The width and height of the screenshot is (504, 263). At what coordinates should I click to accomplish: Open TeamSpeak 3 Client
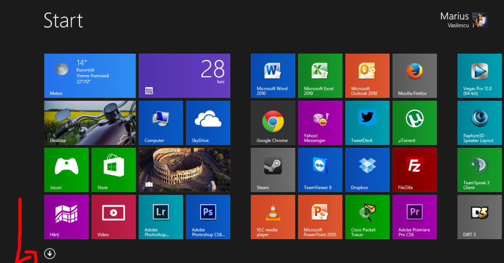pos(480,170)
